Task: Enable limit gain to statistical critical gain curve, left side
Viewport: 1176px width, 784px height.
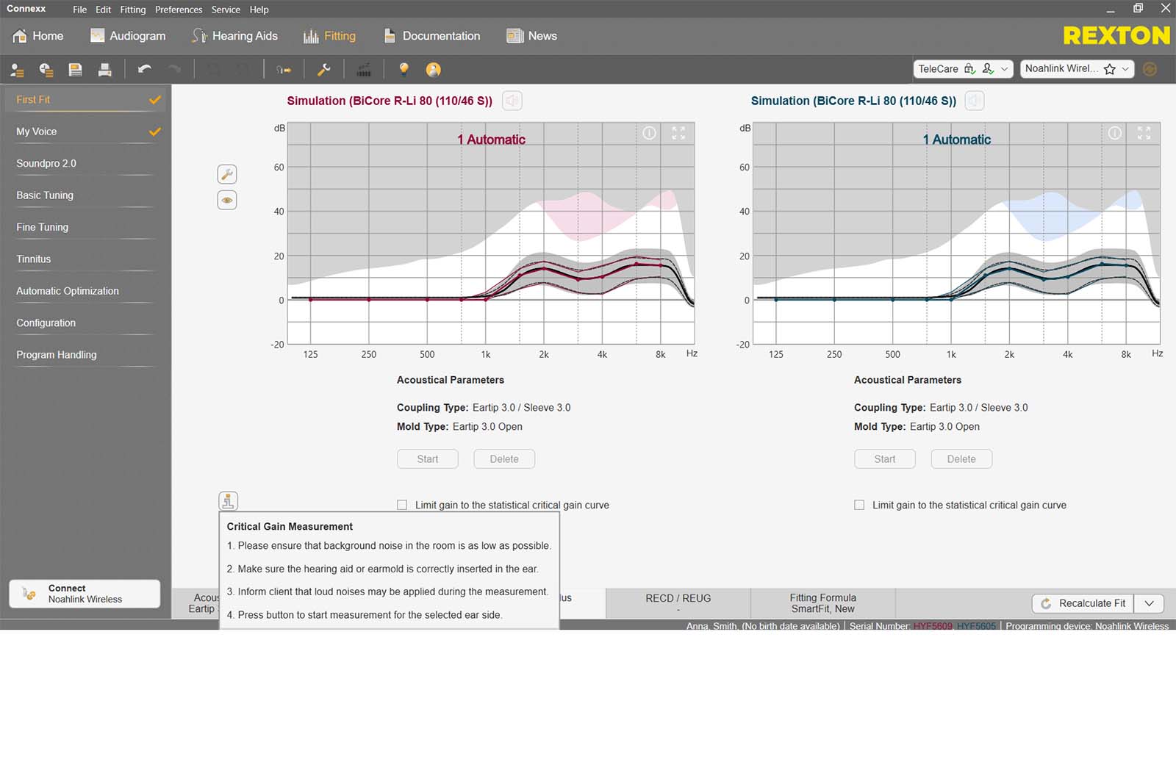Action: (x=402, y=505)
